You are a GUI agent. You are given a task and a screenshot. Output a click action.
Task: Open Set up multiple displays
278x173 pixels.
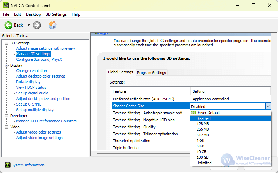click(x=36, y=110)
